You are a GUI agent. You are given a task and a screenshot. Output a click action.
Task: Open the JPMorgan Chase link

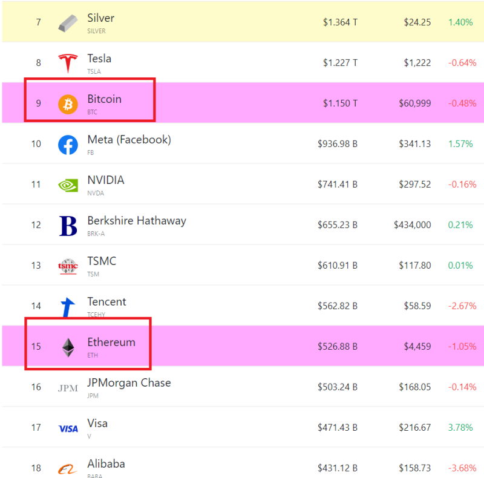129,383
